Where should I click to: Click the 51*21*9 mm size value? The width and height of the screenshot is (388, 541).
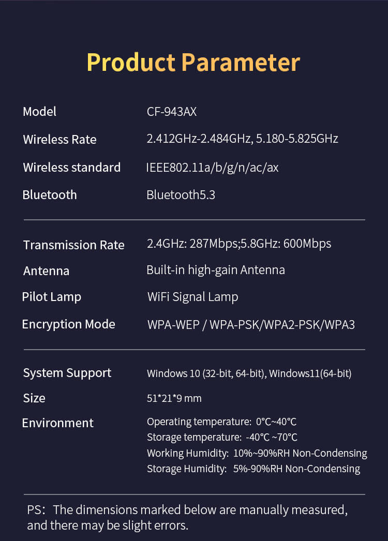coord(174,398)
